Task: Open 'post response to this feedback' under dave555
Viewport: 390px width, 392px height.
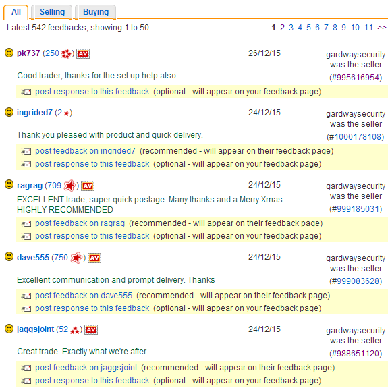Action: tap(92, 308)
